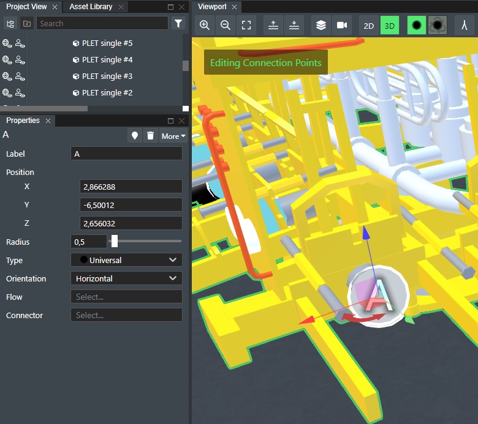Screen dimensions: 478x424
Task: Click the location pin icon in Properties
Action: 135,136
